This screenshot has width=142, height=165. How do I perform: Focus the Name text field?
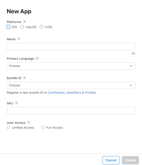click(71, 46)
